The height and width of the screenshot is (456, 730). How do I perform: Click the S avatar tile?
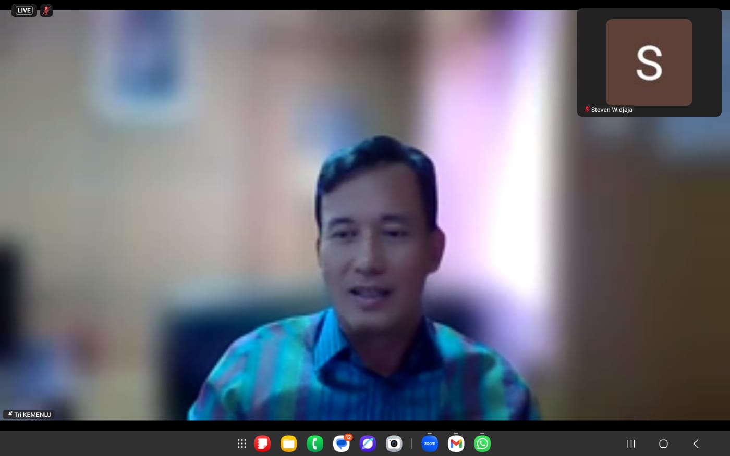(649, 62)
